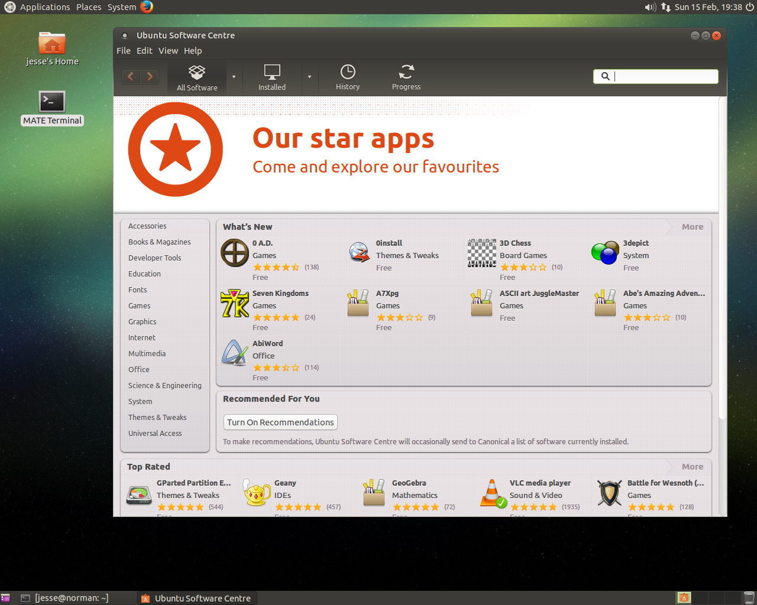This screenshot has height=605, width=757.
Task: Go forward with the right arrow button
Action: tap(150, 76)
